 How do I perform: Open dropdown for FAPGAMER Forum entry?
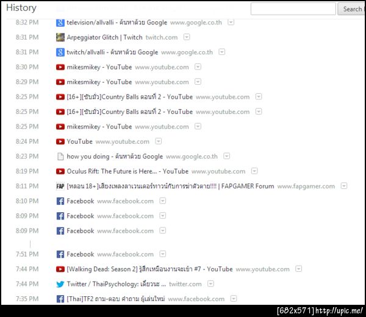pyautogui.click(x=344, y=186)
